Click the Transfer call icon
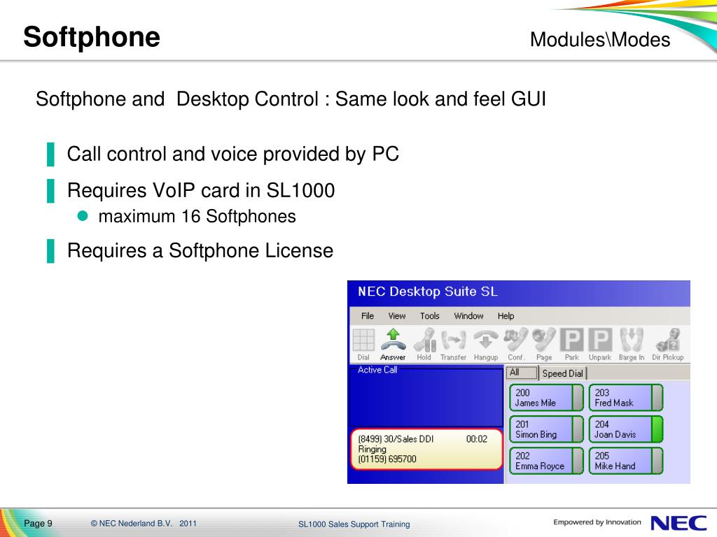Screen dimensions: 717x537 point(453,344)
